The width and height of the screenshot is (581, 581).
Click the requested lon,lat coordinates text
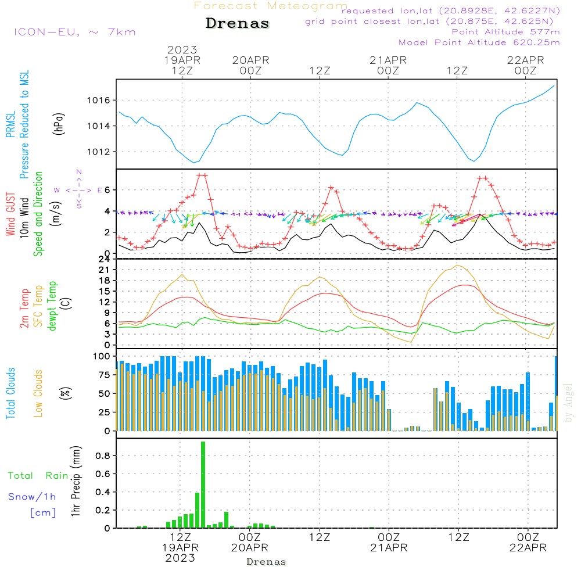451,10
